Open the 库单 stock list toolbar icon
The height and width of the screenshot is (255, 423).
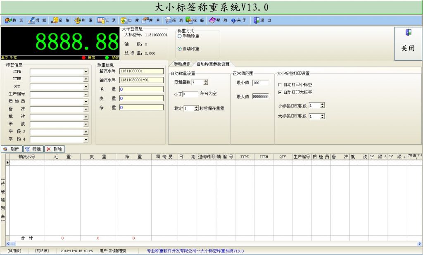(x=151, y=20)
